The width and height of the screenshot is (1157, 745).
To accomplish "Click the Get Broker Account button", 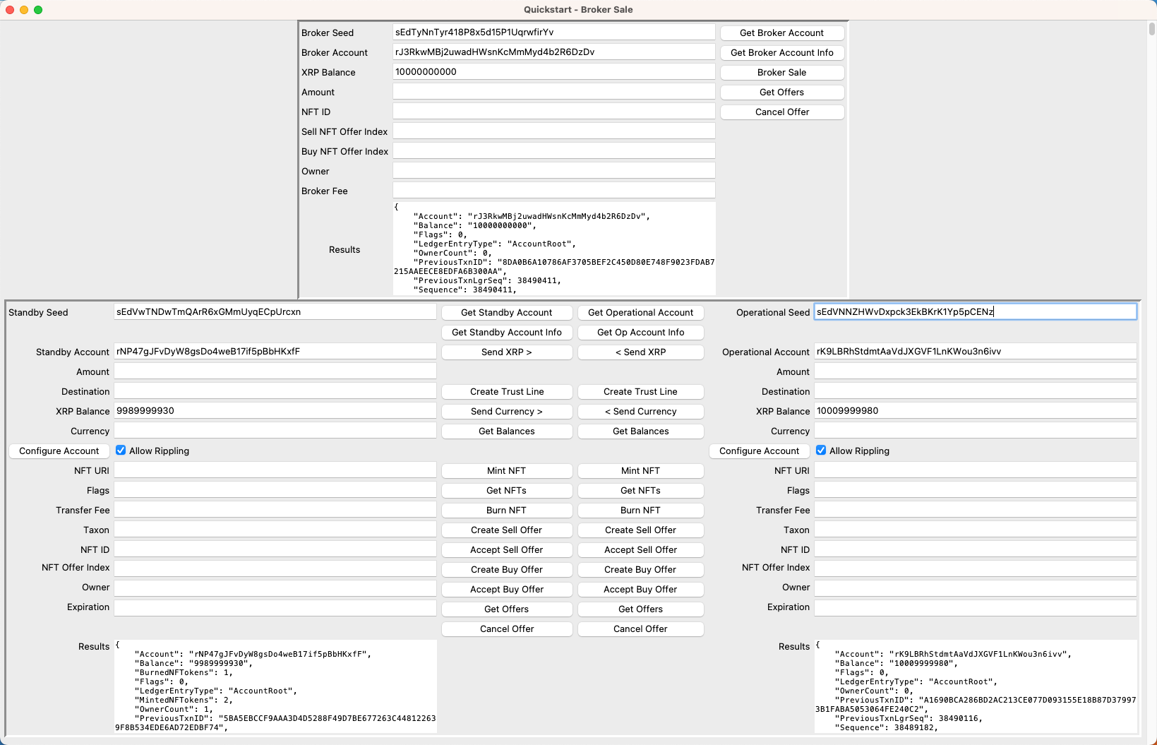I will 781,32.
